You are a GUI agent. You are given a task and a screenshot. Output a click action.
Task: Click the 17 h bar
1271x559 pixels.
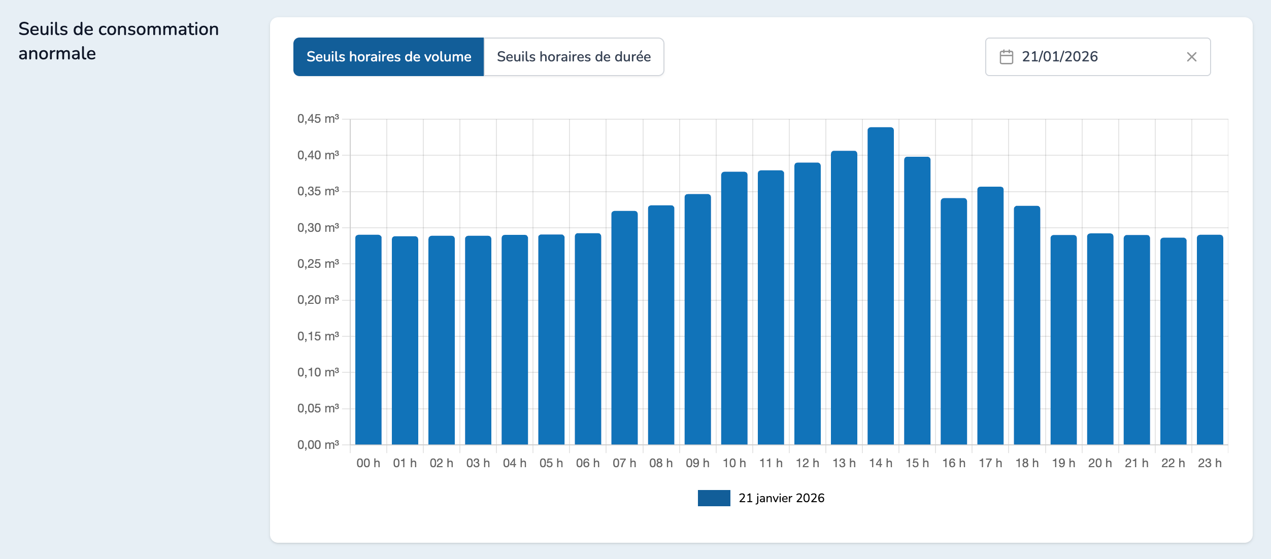pos(990,315)
